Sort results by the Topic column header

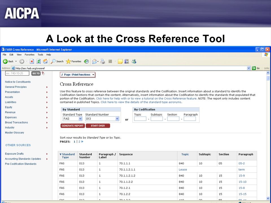pyautogui.click(x=185, y=154)
